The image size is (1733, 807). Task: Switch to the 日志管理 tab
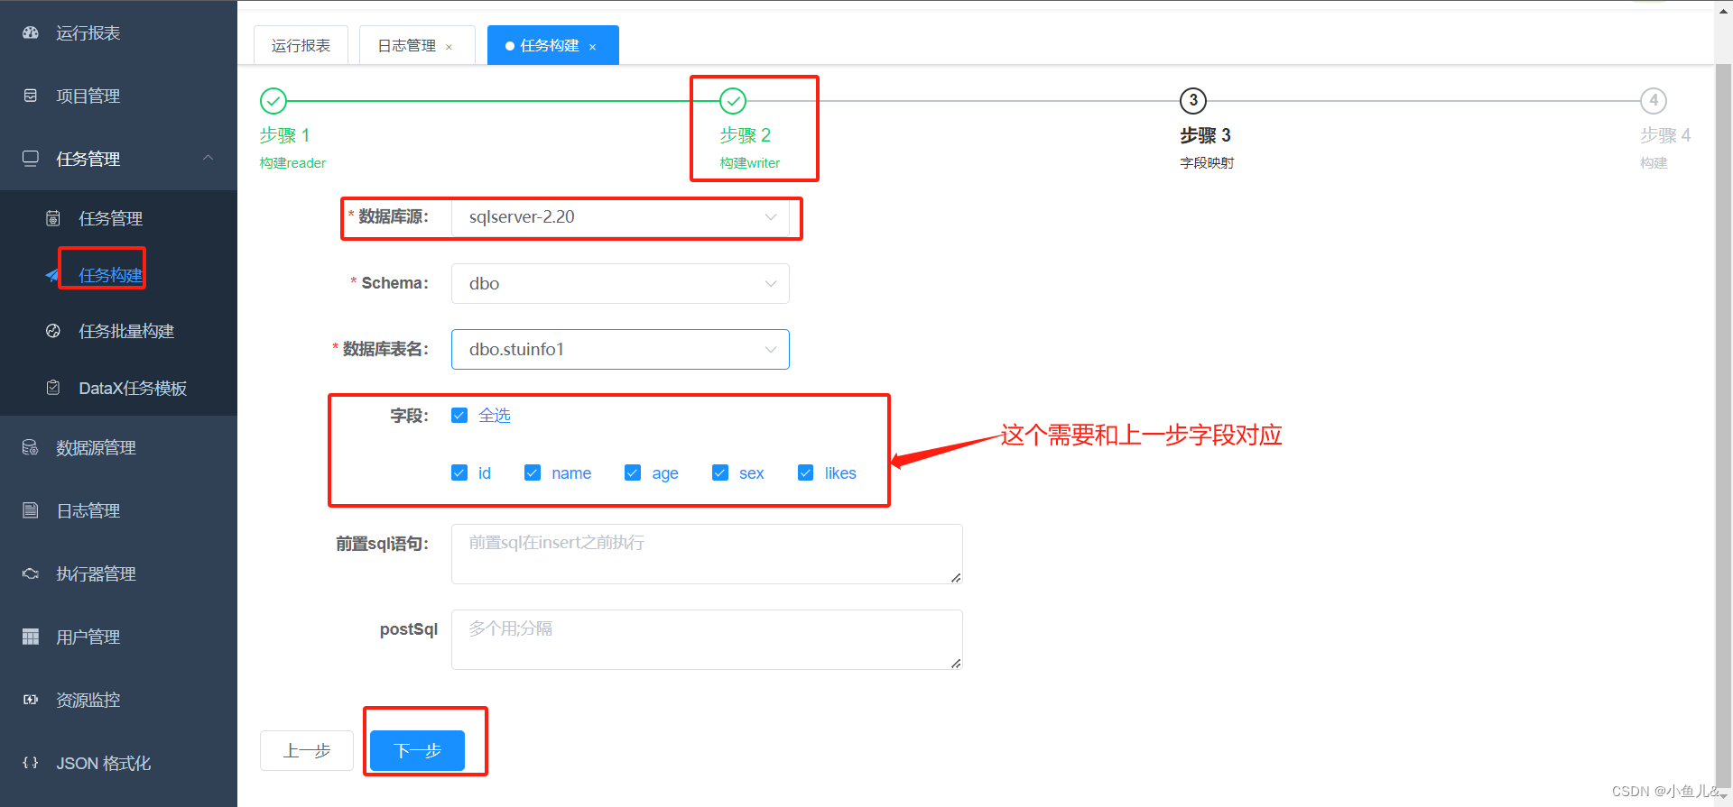coord(417,45)
